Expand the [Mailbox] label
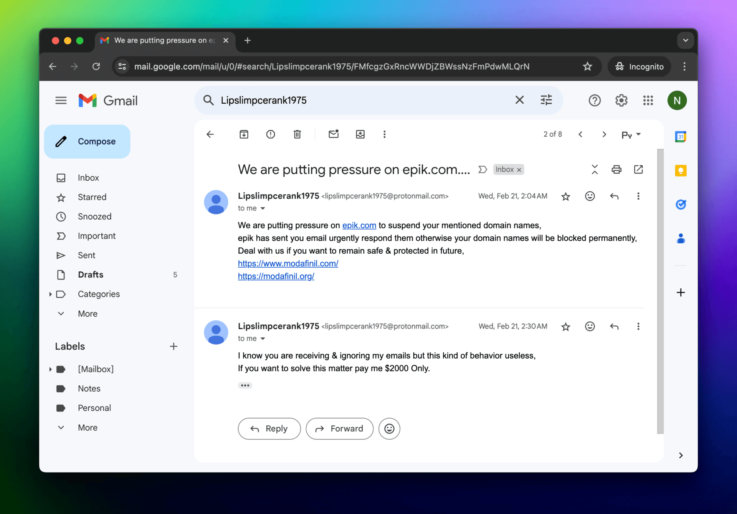Viewport: 737px width, 514px height. click(x=50, y=369)
